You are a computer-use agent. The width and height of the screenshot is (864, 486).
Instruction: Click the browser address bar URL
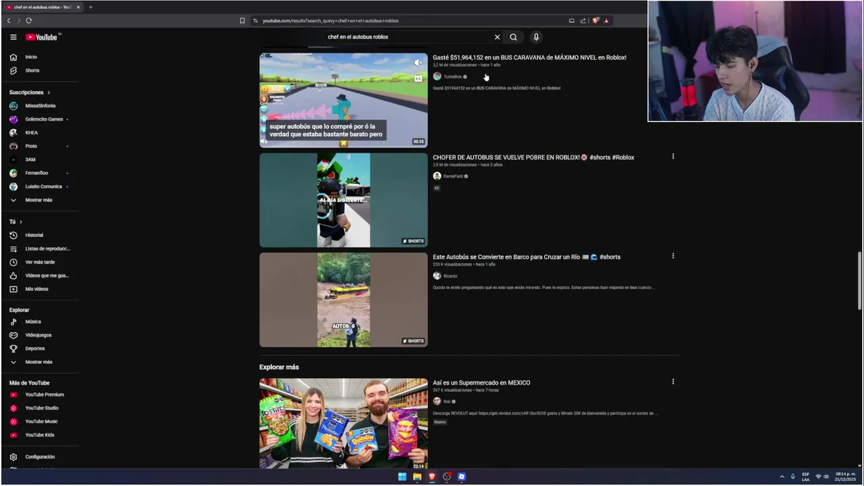[331, 21]
